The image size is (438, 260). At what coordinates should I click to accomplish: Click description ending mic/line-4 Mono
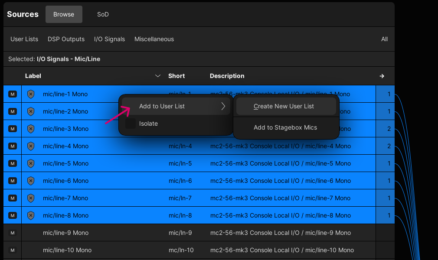[281, 146]
